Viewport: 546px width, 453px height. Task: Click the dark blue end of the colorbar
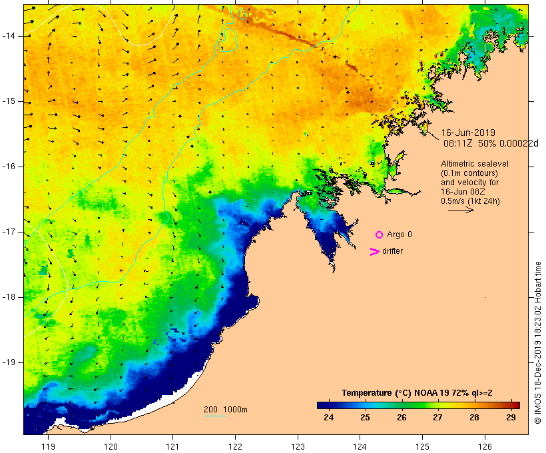click(322, 405)
